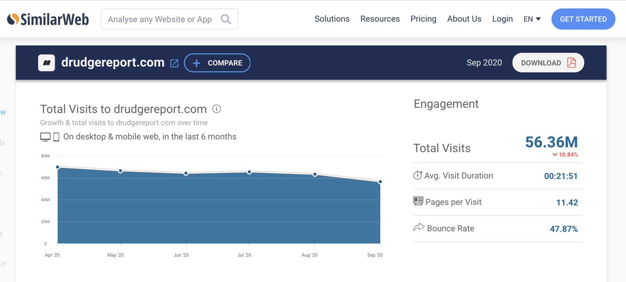The image size is (626, 282).
Task: Open the Solutions menu
Action: point(332,19)
